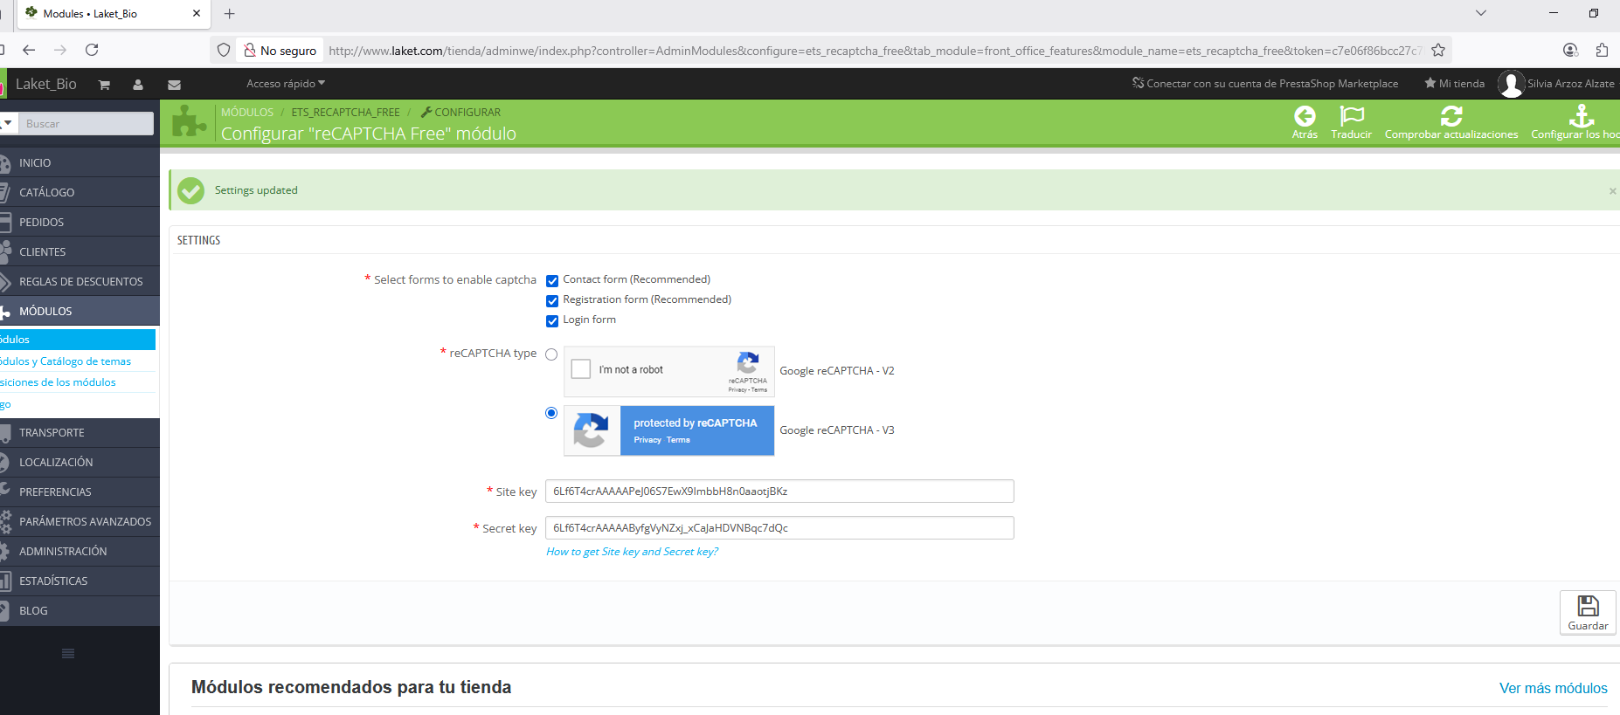Open ADMINISTRACIÓN in the sidebar
The image size is (1620, 715).
(80, 552)
